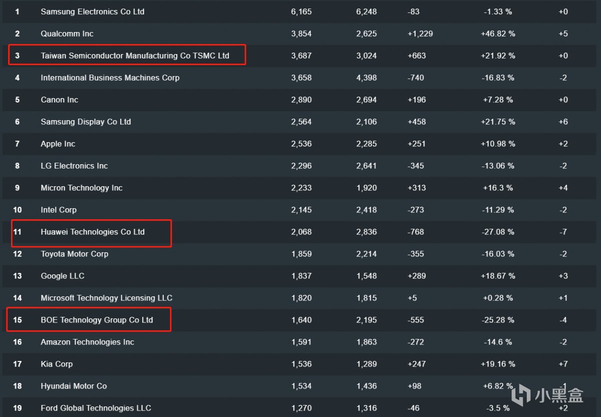The width and height of the screenshot is (601, 417).
Task: Select Qualcomm change value +1,229
Action: [420, 34]
